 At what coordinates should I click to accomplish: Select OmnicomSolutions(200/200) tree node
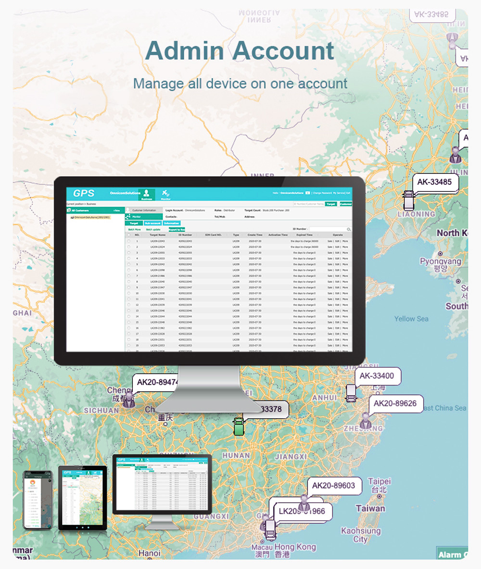(x=90, y=217)
